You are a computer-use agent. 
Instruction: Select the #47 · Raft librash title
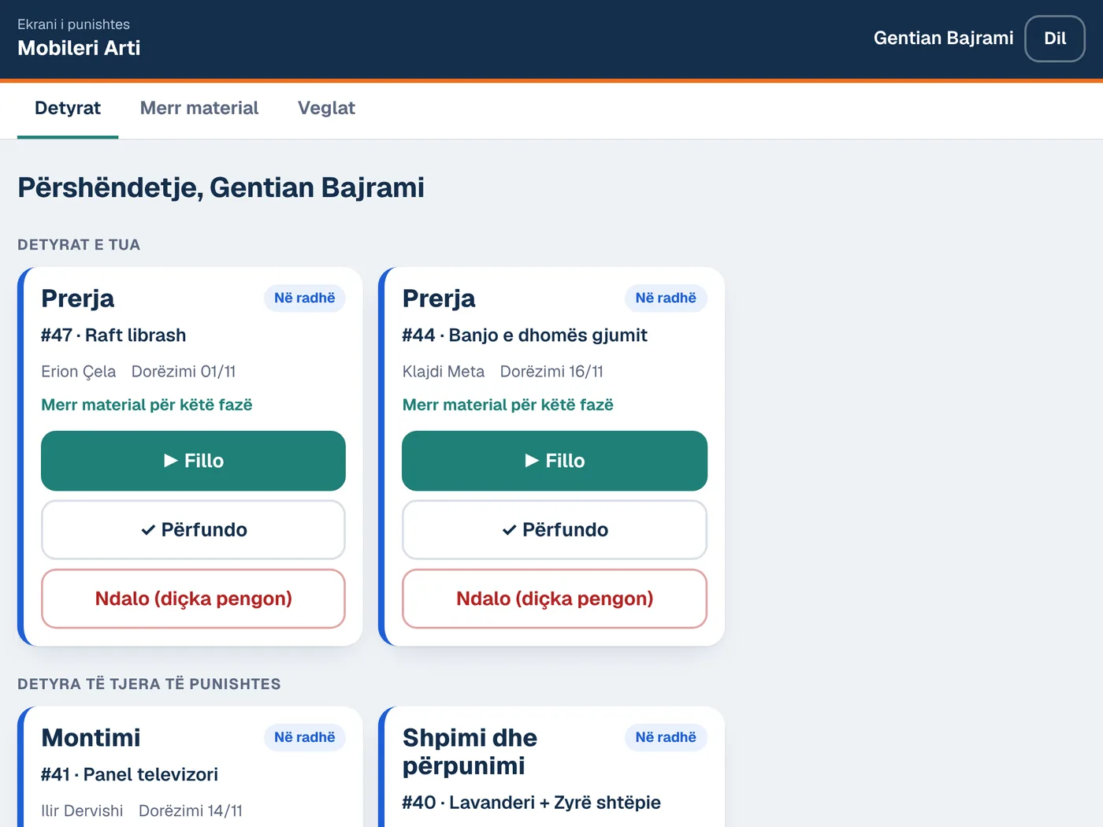pos(113,336)
